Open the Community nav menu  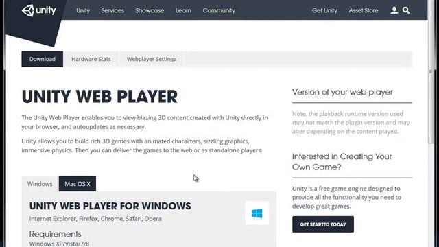219,11
